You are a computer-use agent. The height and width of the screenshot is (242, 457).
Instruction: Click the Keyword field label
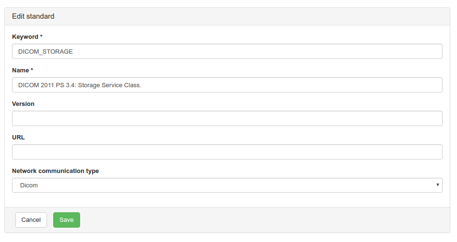[25, 37]
